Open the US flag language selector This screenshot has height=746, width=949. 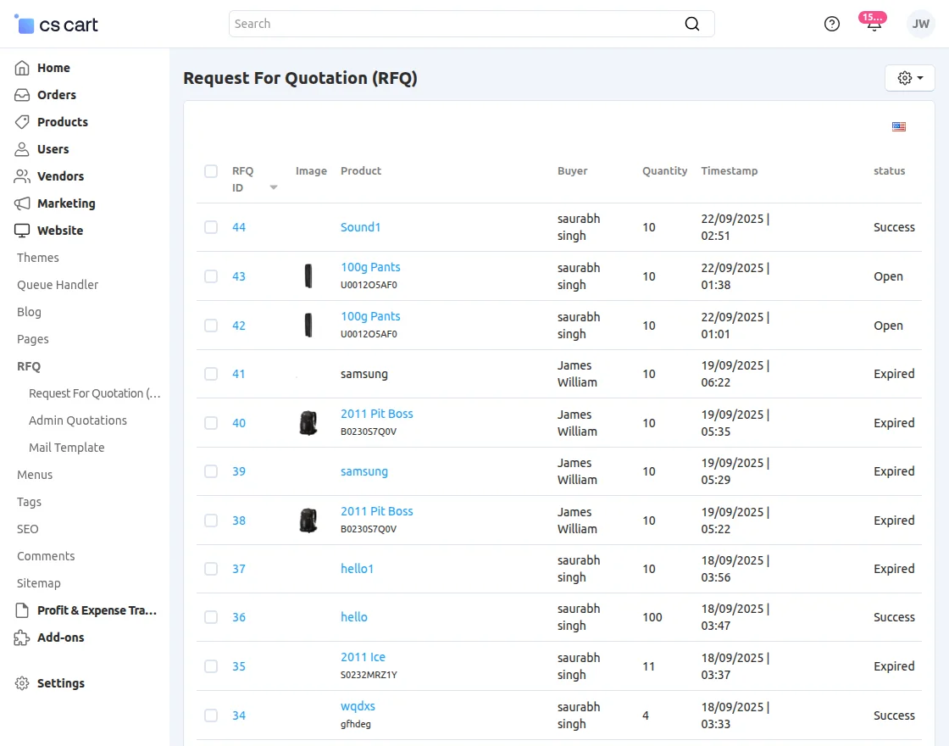coord(899,126)
